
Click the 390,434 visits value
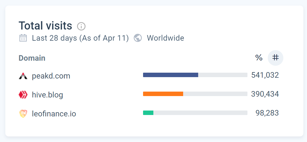point(265,94)
